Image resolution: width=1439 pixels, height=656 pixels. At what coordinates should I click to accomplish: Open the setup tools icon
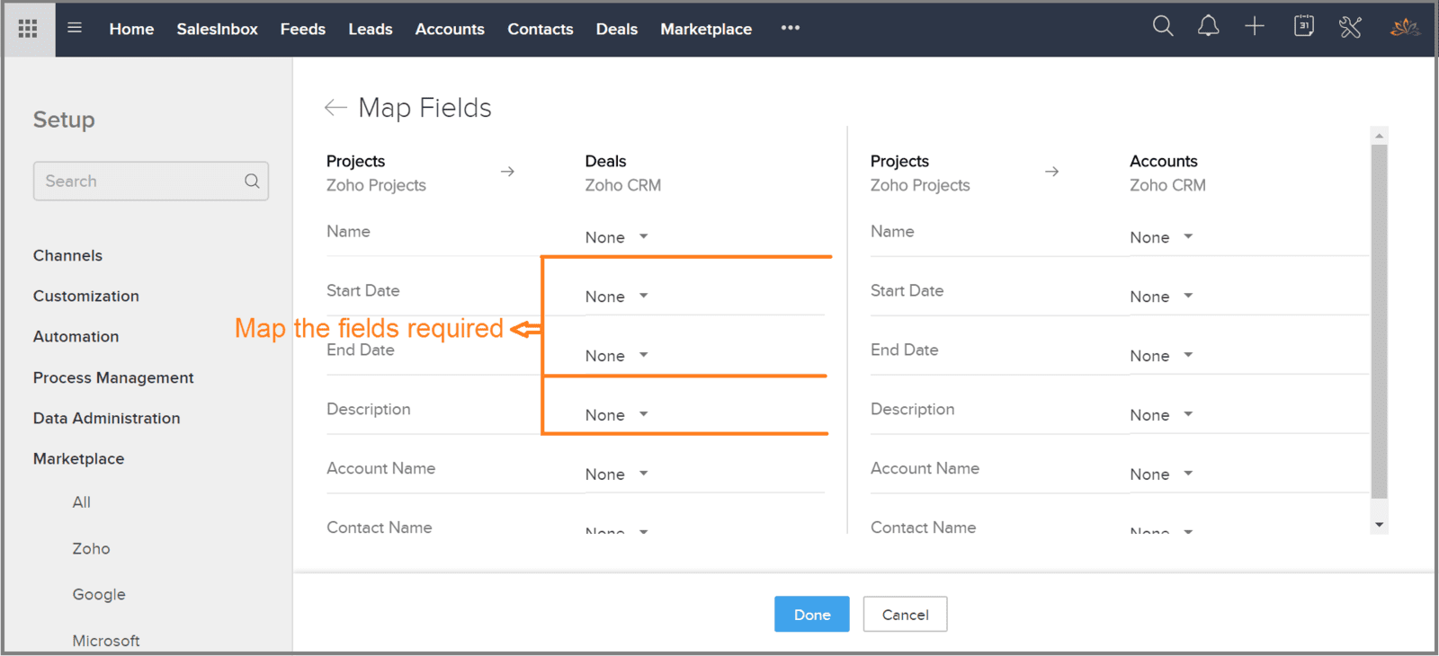pos(1350,27)
